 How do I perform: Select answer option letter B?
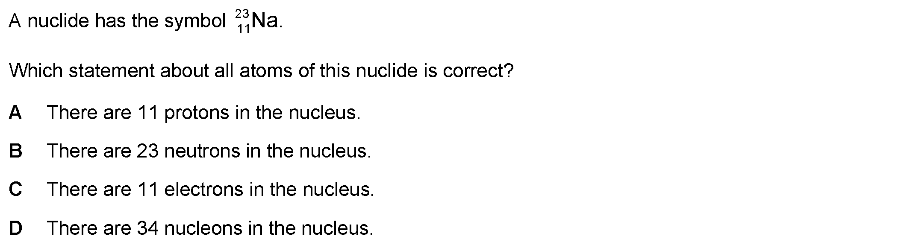coord(15,151)
